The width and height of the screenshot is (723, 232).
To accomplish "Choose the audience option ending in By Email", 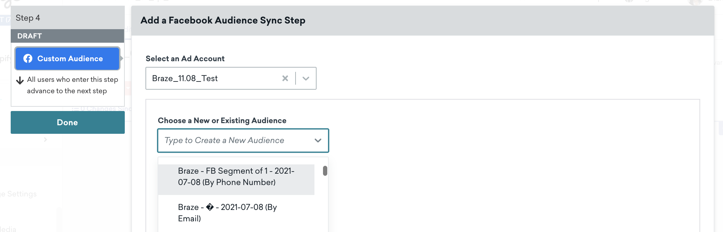I will [x=236, y=213].
